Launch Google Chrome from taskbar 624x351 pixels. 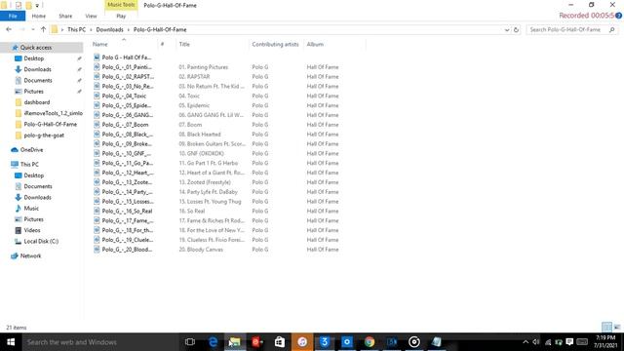click(370, 342)
